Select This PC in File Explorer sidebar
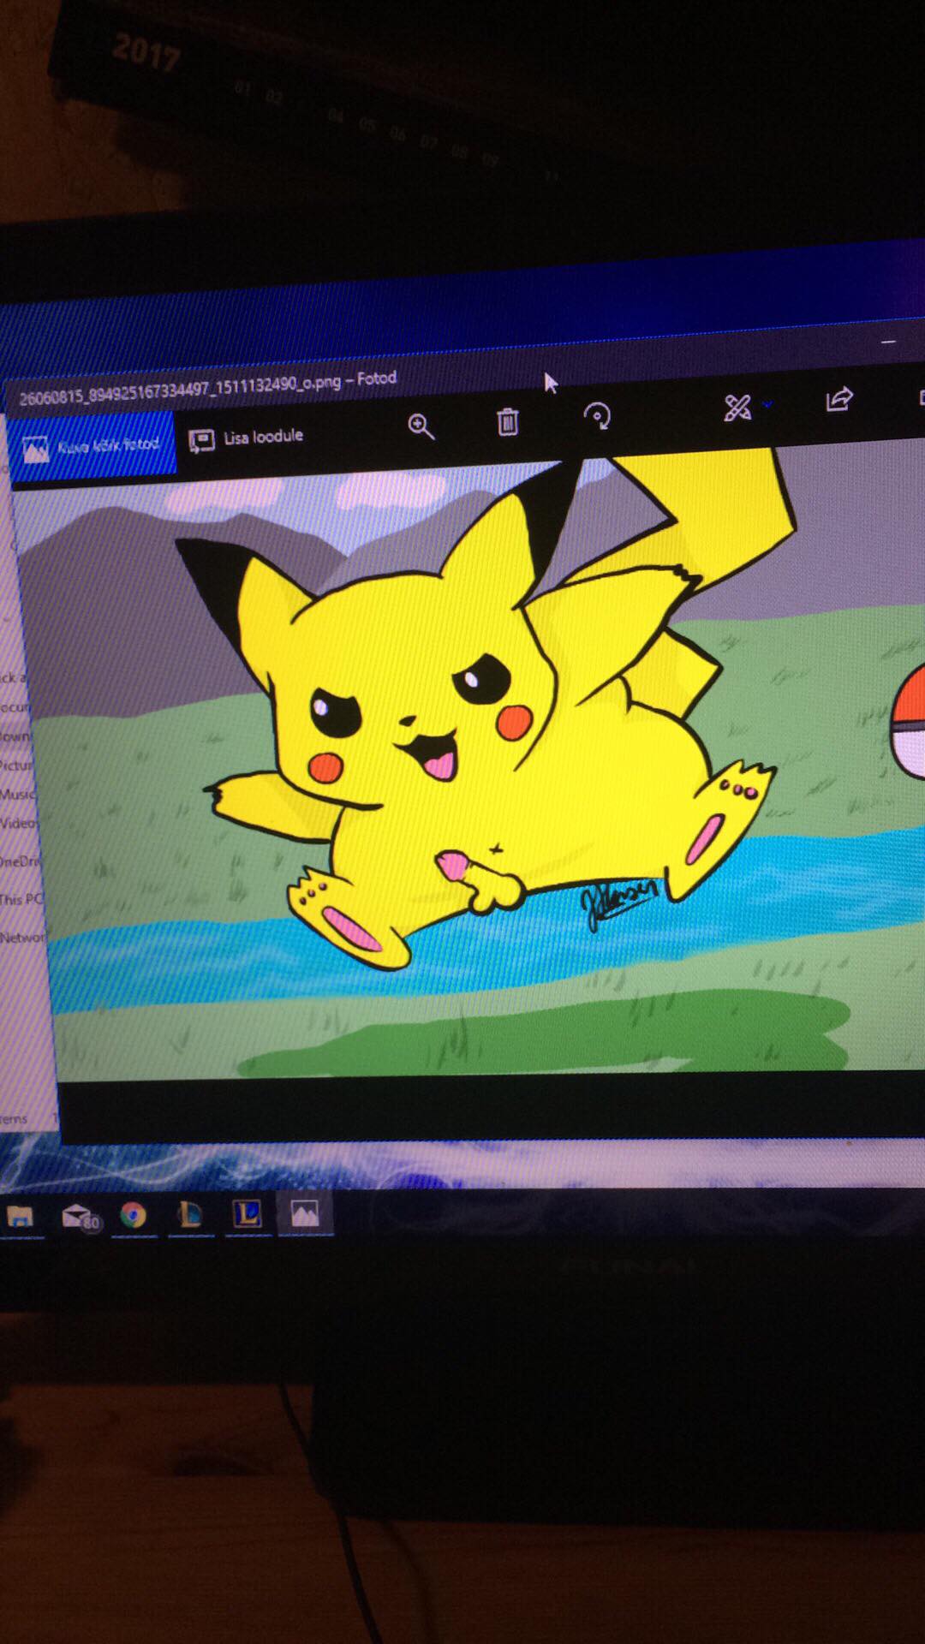The width and height of the screenshot is (925, 1644). [21, 899]
